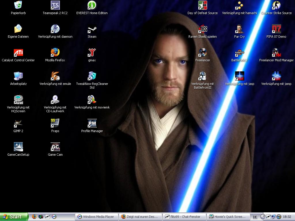Image resolution: width=295 pixels, height=221 pixels.
Task: Click the EVEREST Home Edition icon
Action: (x=92, y=5)
